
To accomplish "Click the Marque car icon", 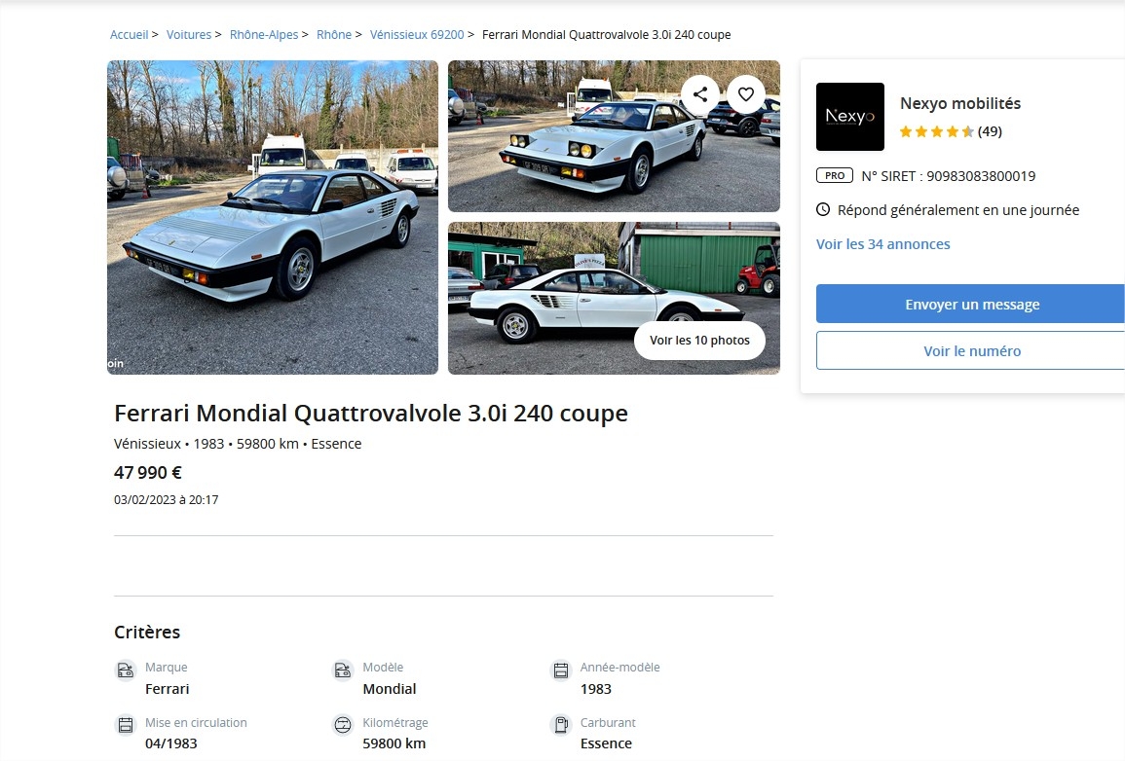I will click(126, 670).
